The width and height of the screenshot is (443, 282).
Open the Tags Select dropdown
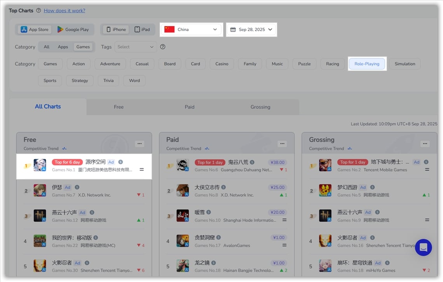(x=136, y=47)
